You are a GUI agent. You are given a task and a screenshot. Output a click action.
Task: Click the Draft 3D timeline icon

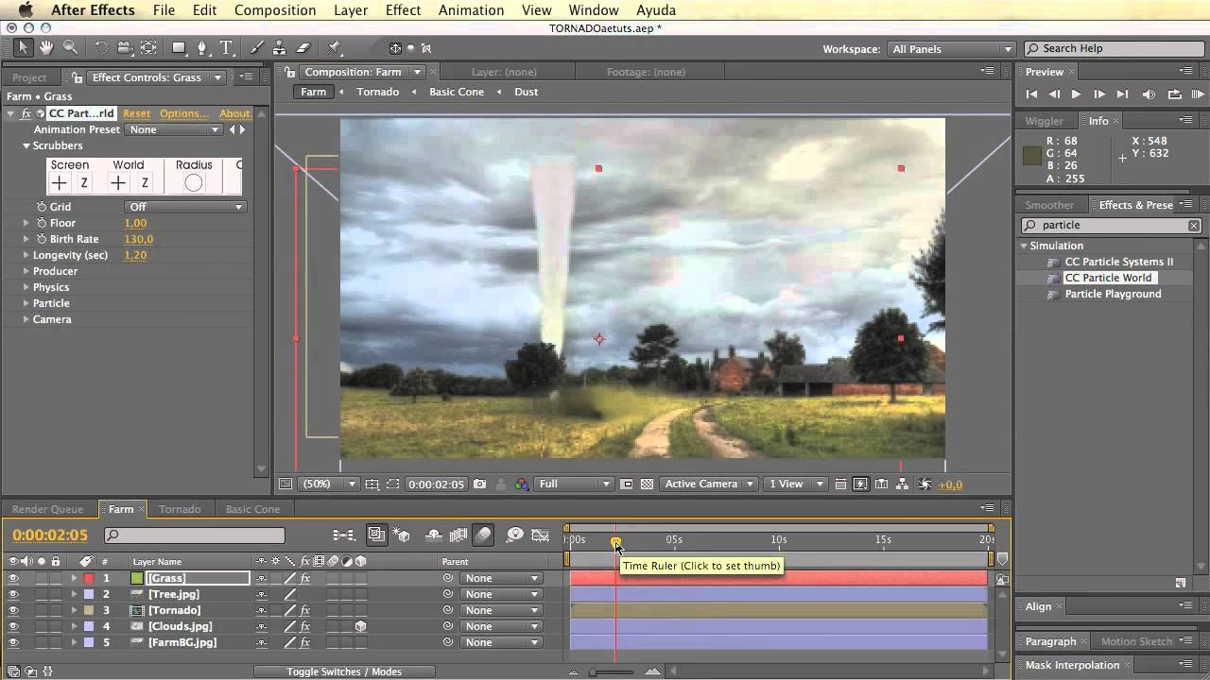pyautogui.click(x=402, y=535)
